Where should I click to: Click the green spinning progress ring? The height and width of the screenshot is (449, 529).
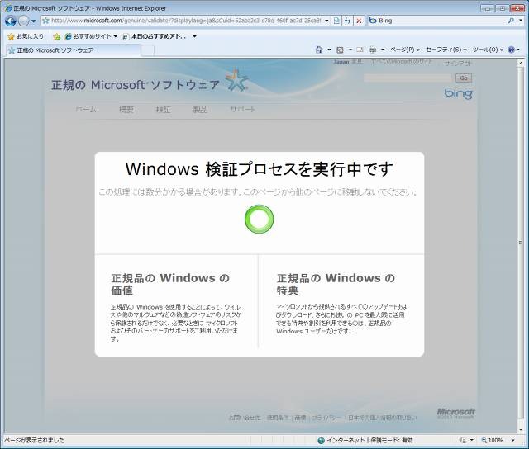click(x=259, y=219)
